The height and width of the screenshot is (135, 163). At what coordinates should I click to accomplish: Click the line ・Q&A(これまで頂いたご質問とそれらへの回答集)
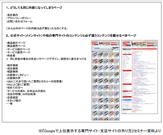pyautogui.click(x=34, y=82)
